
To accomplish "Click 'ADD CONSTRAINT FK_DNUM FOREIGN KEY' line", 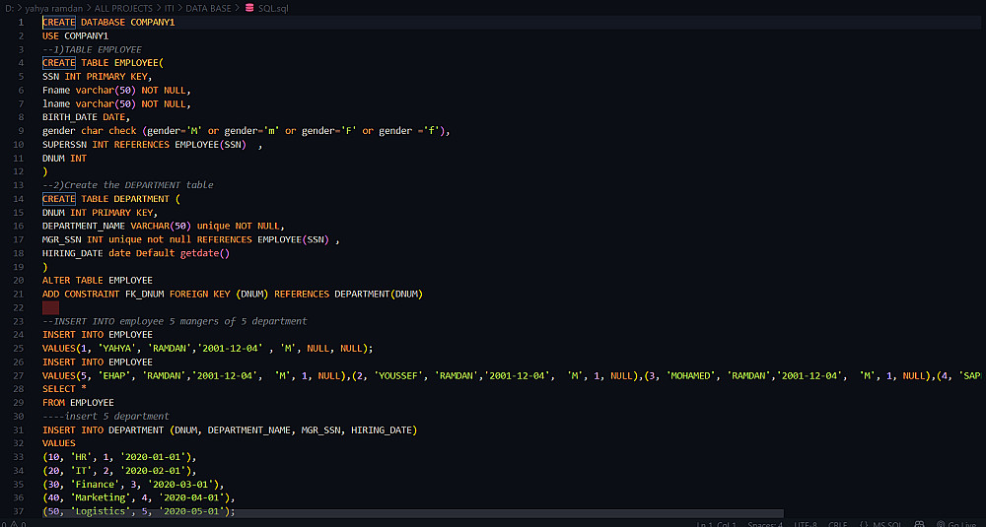I will (233, 294).
